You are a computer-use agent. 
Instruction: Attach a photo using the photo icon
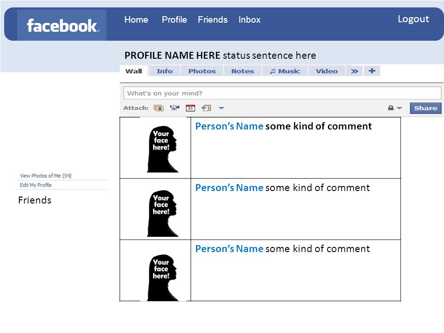point(159,108)
